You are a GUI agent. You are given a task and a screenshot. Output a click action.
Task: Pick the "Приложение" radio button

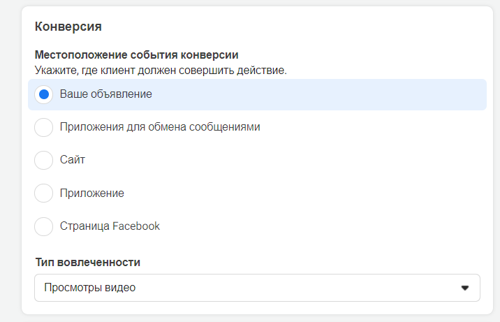44,193
